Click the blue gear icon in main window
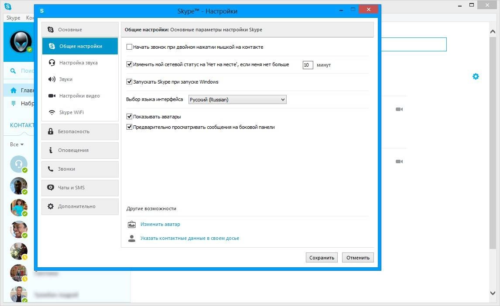 476,76
